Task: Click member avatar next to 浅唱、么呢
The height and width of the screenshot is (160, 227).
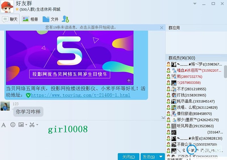Action: 174,107
